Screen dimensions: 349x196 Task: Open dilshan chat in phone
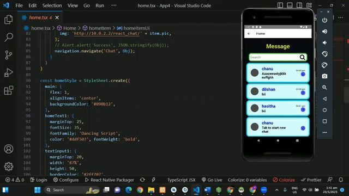[278, 91]
